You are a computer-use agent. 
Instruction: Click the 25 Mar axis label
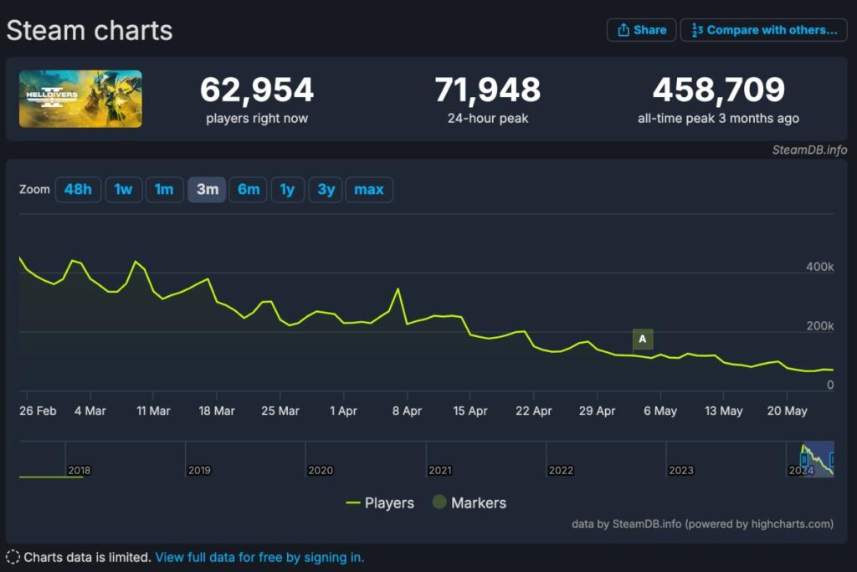tap(280, 411)
